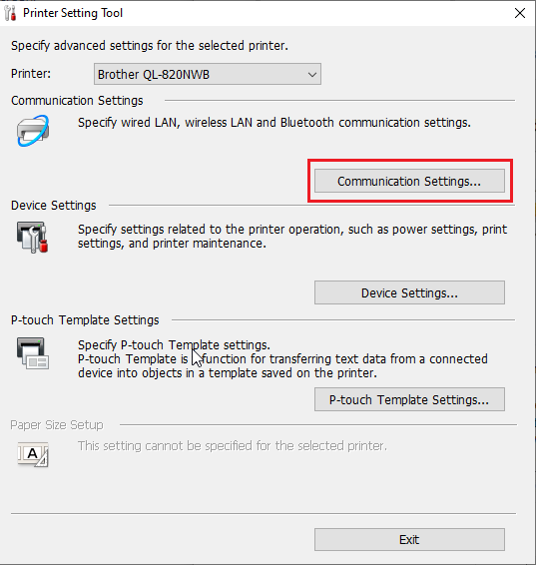Click the P-touch Template Settings section heading
The width and height of the screenshot is (536, 565).
[85, 320]
